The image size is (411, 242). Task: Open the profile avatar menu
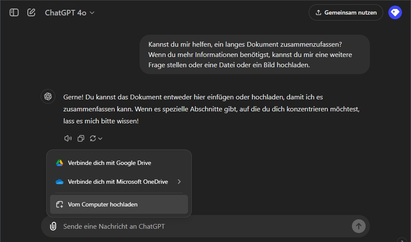[x=395, y=12]
